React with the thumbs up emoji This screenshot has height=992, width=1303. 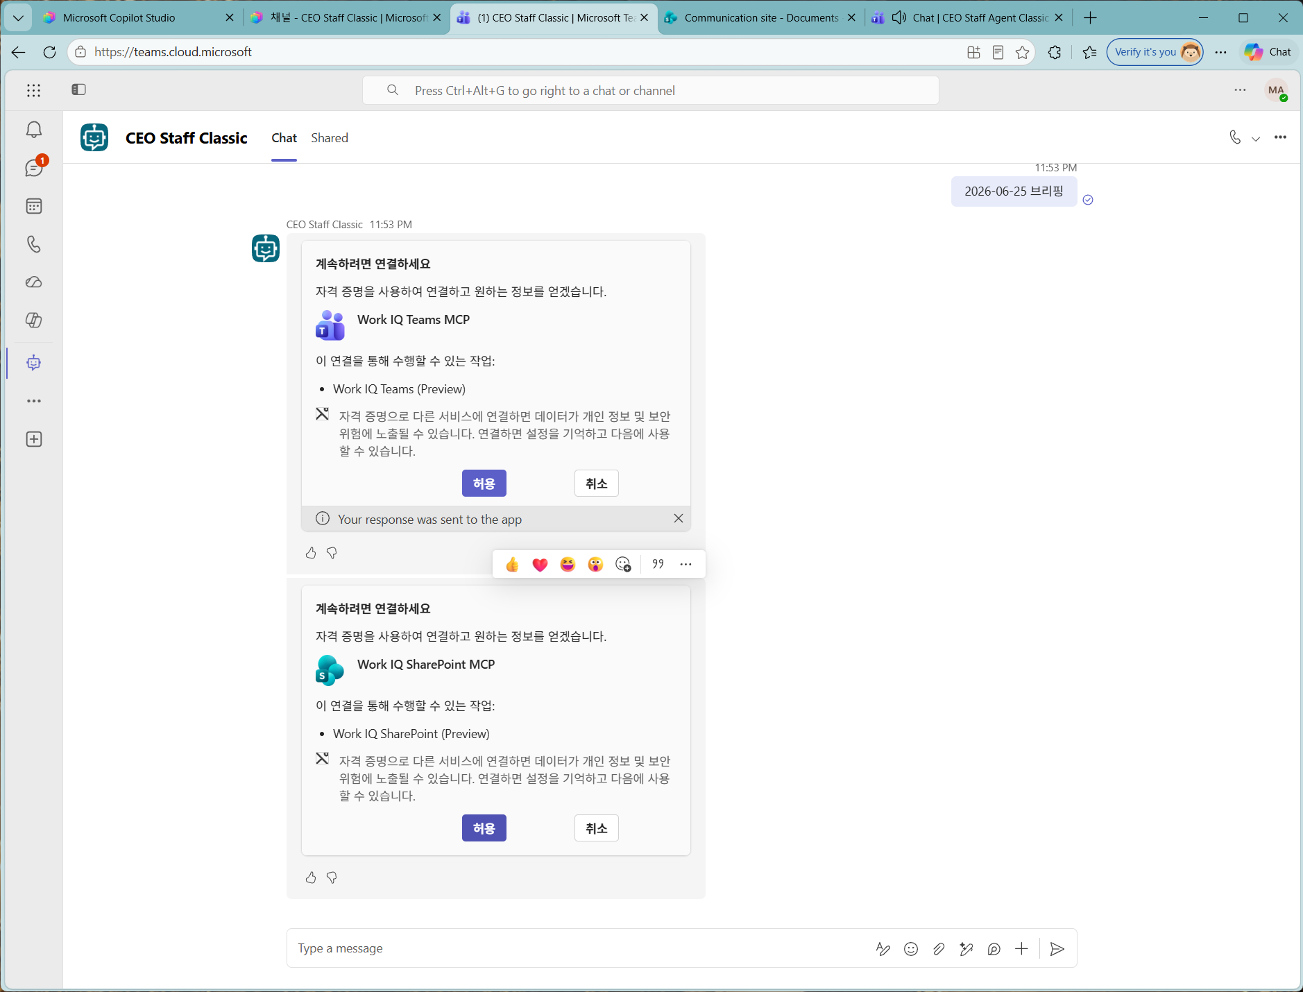[512, 564]
